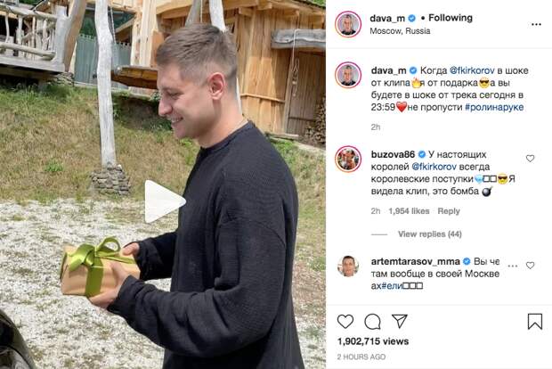Image resolution: width=552 pixels, height=369 pixels.
Task: Save the post with the bookmark icon
Action: [x=535, y=322]
